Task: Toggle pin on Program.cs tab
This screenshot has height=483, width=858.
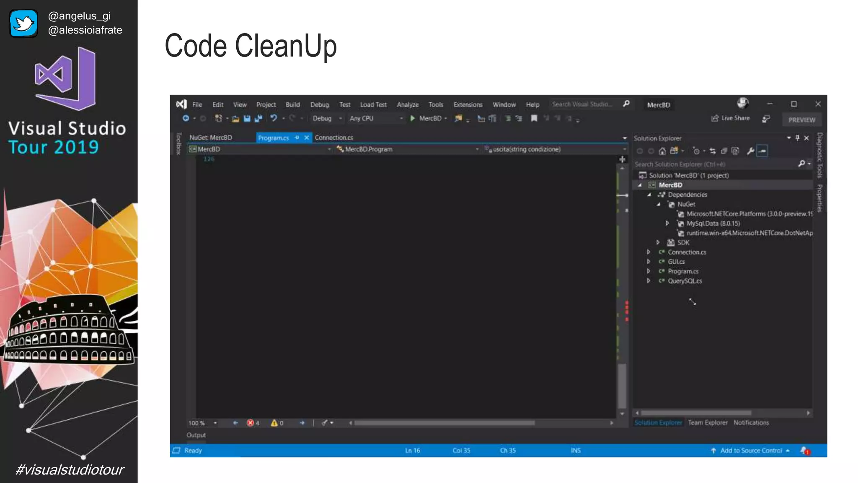Action: [297, 138]
